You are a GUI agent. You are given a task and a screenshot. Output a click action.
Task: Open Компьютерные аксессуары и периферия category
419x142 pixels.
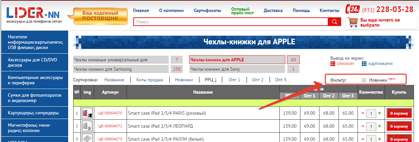click(x=35, y=80)
